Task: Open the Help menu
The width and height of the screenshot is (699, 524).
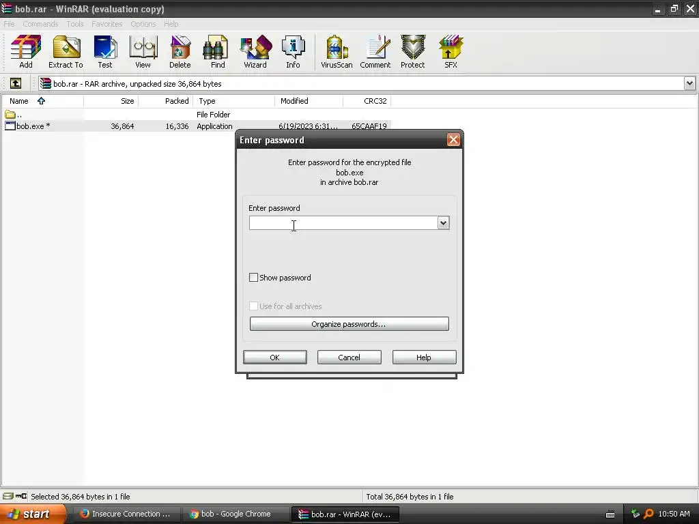Action: tap(171, 24)
